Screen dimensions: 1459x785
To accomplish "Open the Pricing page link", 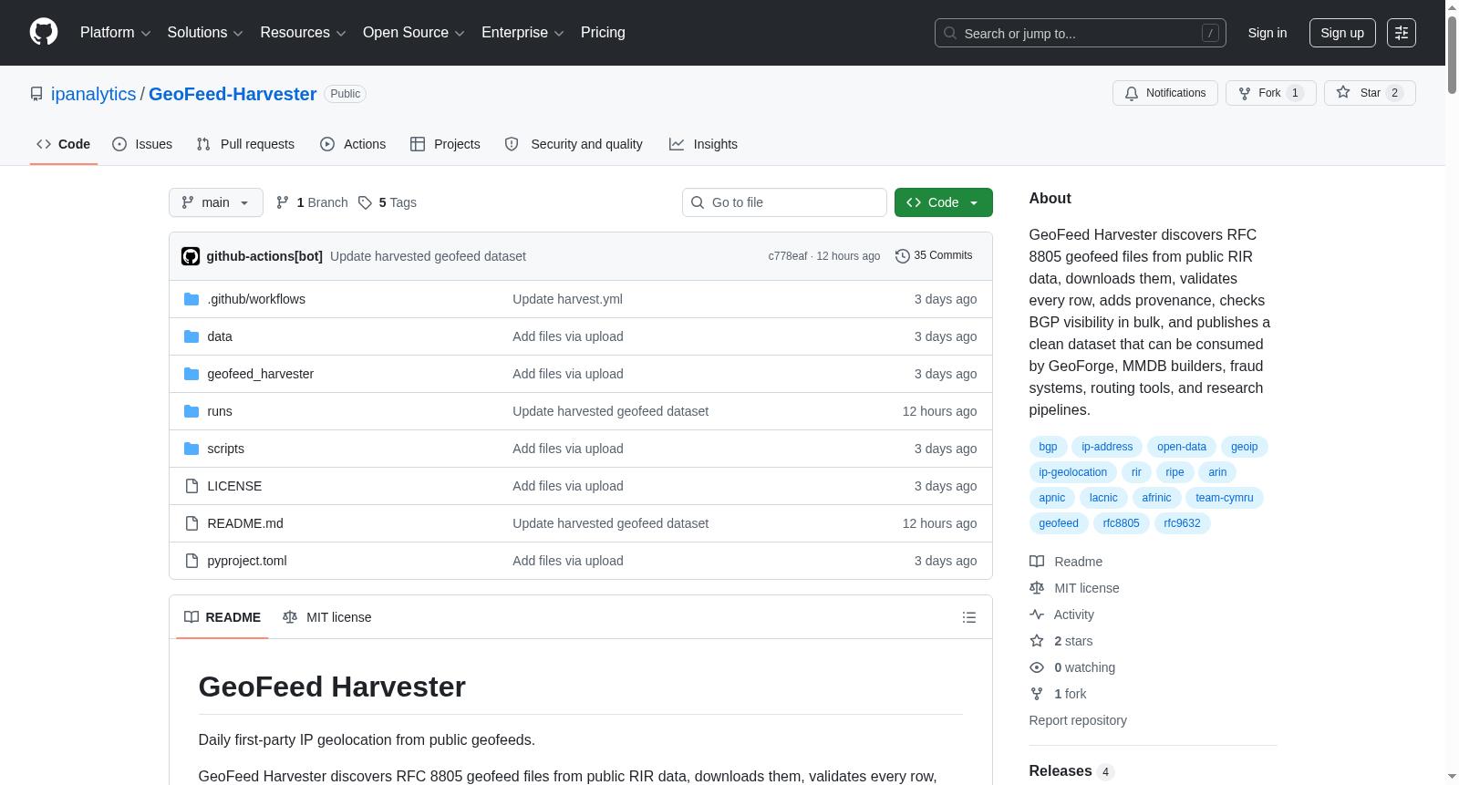I will tap(603, 33).
